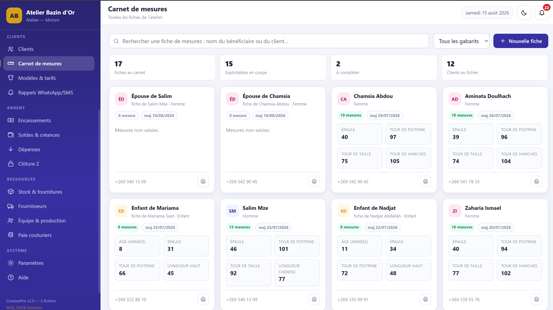Print Enfant de Mariama's sheet

pos(203,299)
